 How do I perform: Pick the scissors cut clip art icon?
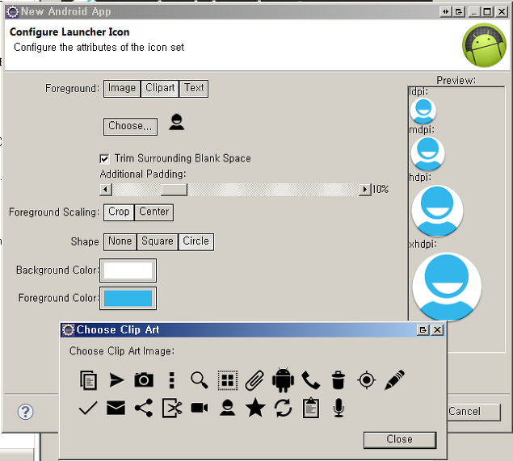[172, 408]
